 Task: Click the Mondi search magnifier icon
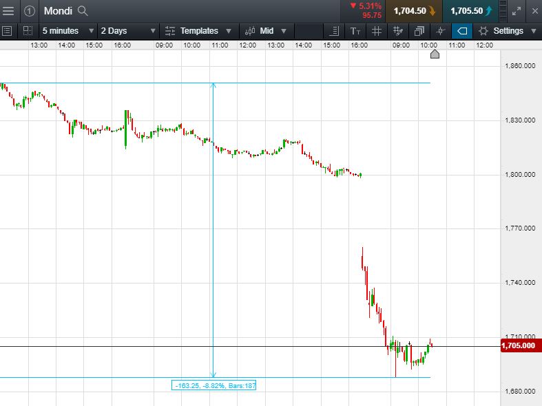tap(83, 11)
